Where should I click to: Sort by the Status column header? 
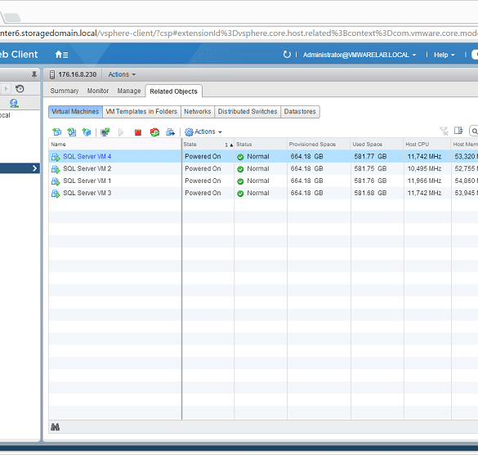coord(261,144)
